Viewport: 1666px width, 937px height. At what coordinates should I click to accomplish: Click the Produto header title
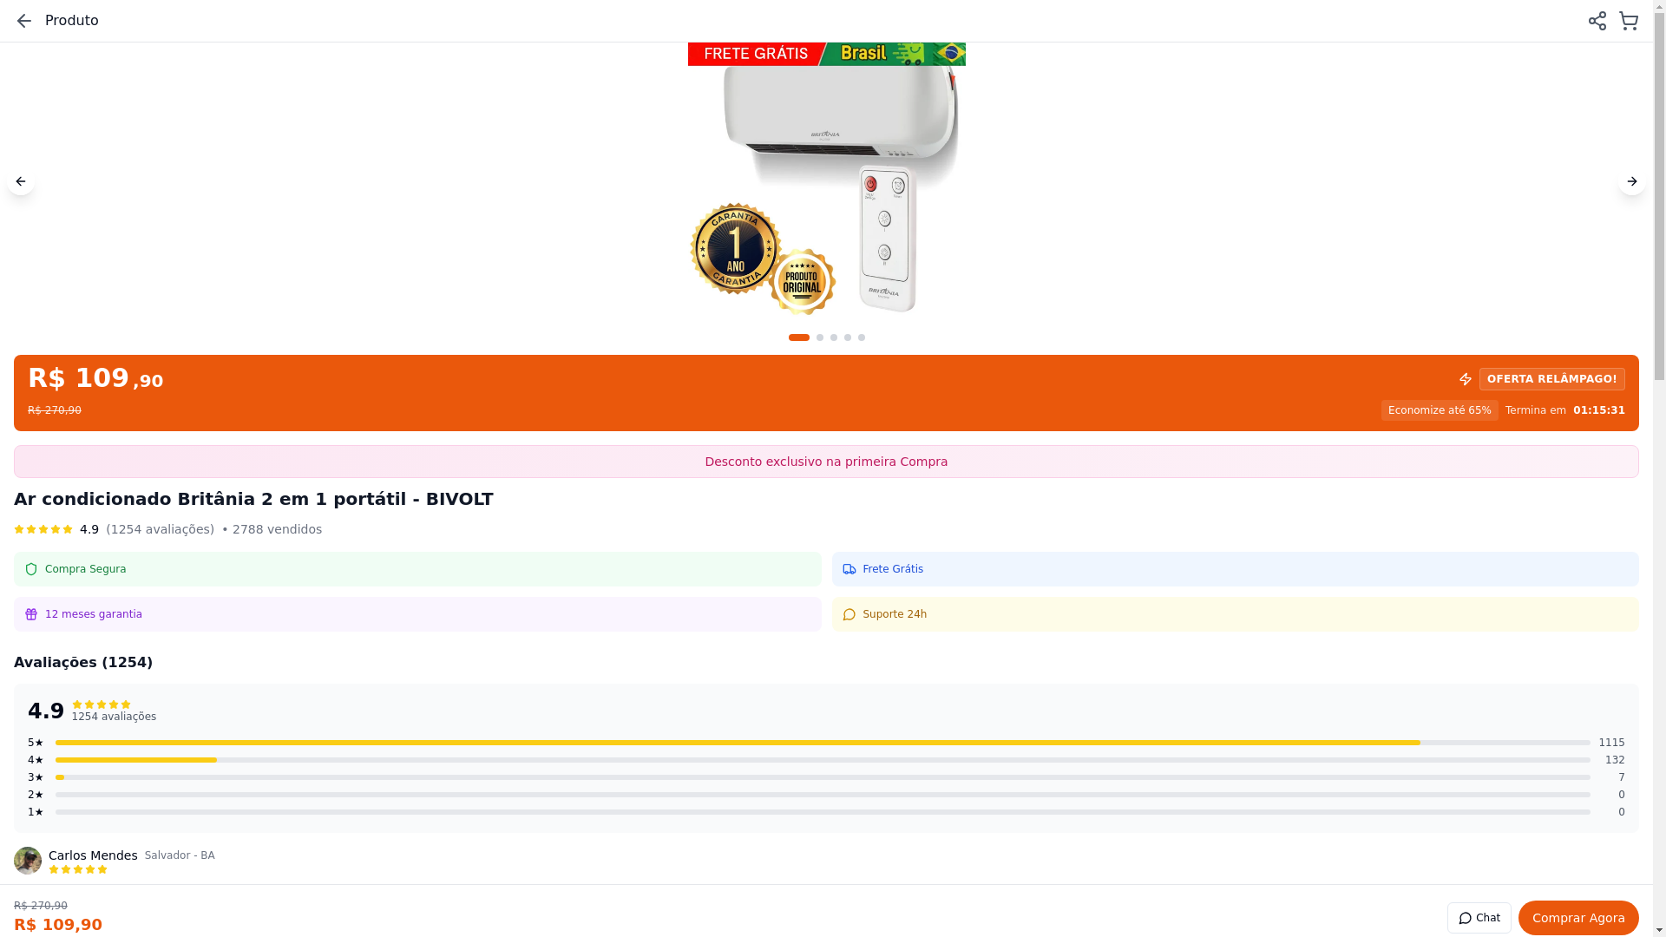(72, 21)
